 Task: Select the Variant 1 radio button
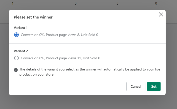click(x=16, y=35)
